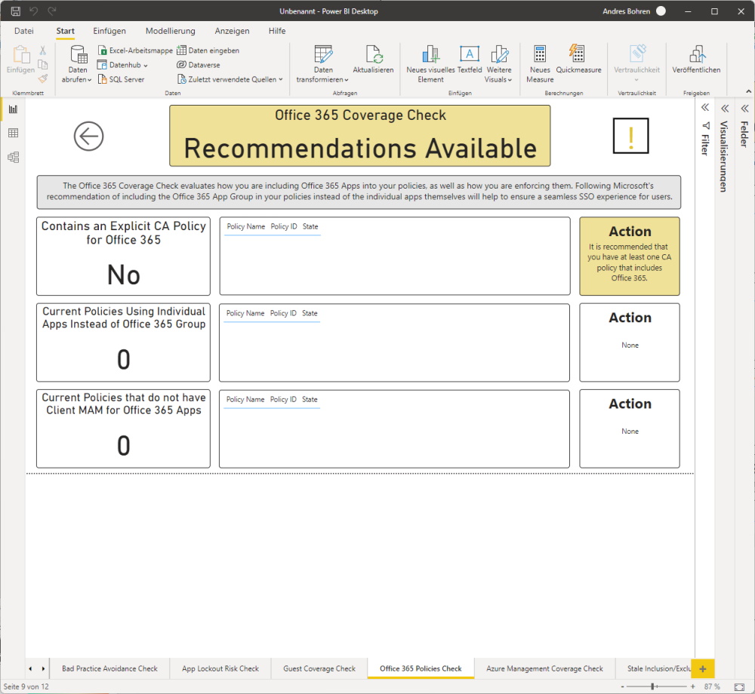Zoom out with the minus button
The image size is (755, 694).
tap(623, 686)
